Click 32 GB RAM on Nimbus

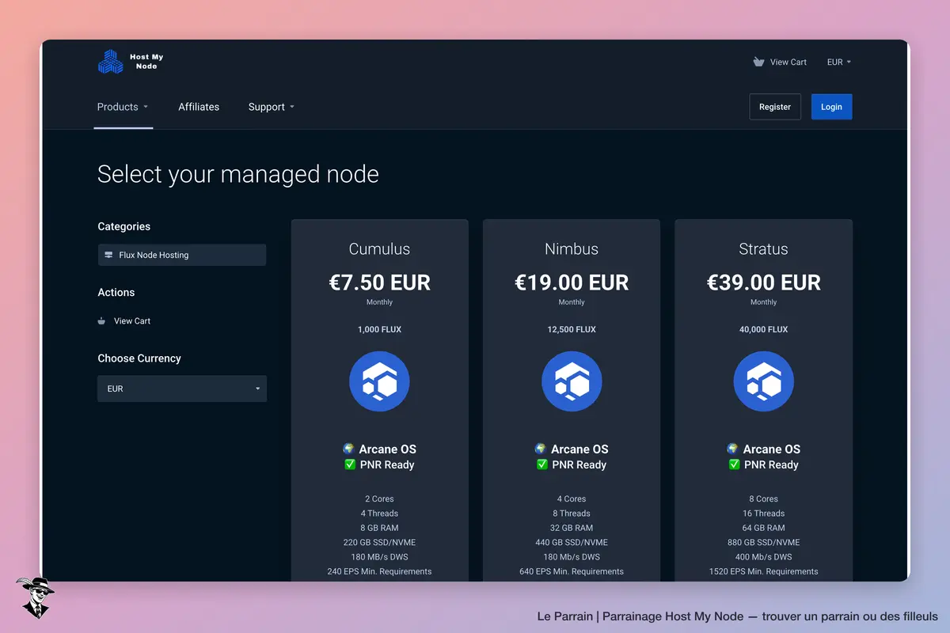pos(572,528)
